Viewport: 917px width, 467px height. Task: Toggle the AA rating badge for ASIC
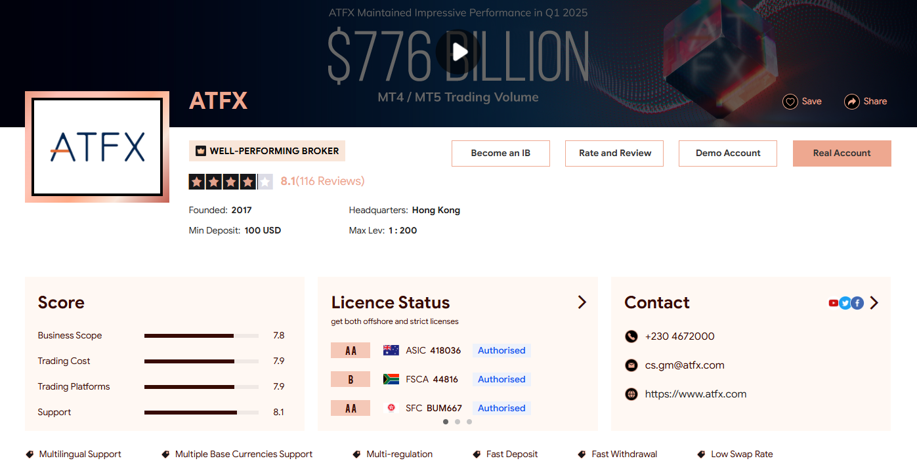[x=350, y=350]
